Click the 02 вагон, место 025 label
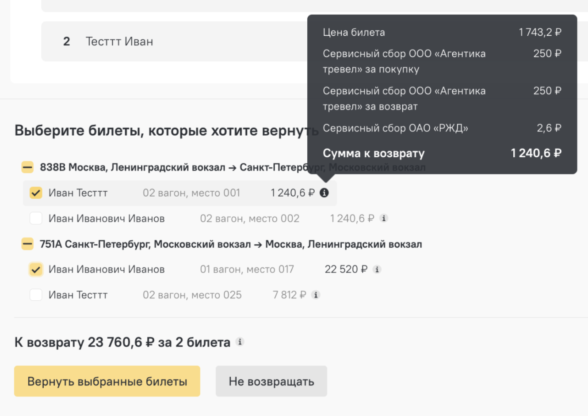This screenshot has height=416, width=588. [192, 295]
